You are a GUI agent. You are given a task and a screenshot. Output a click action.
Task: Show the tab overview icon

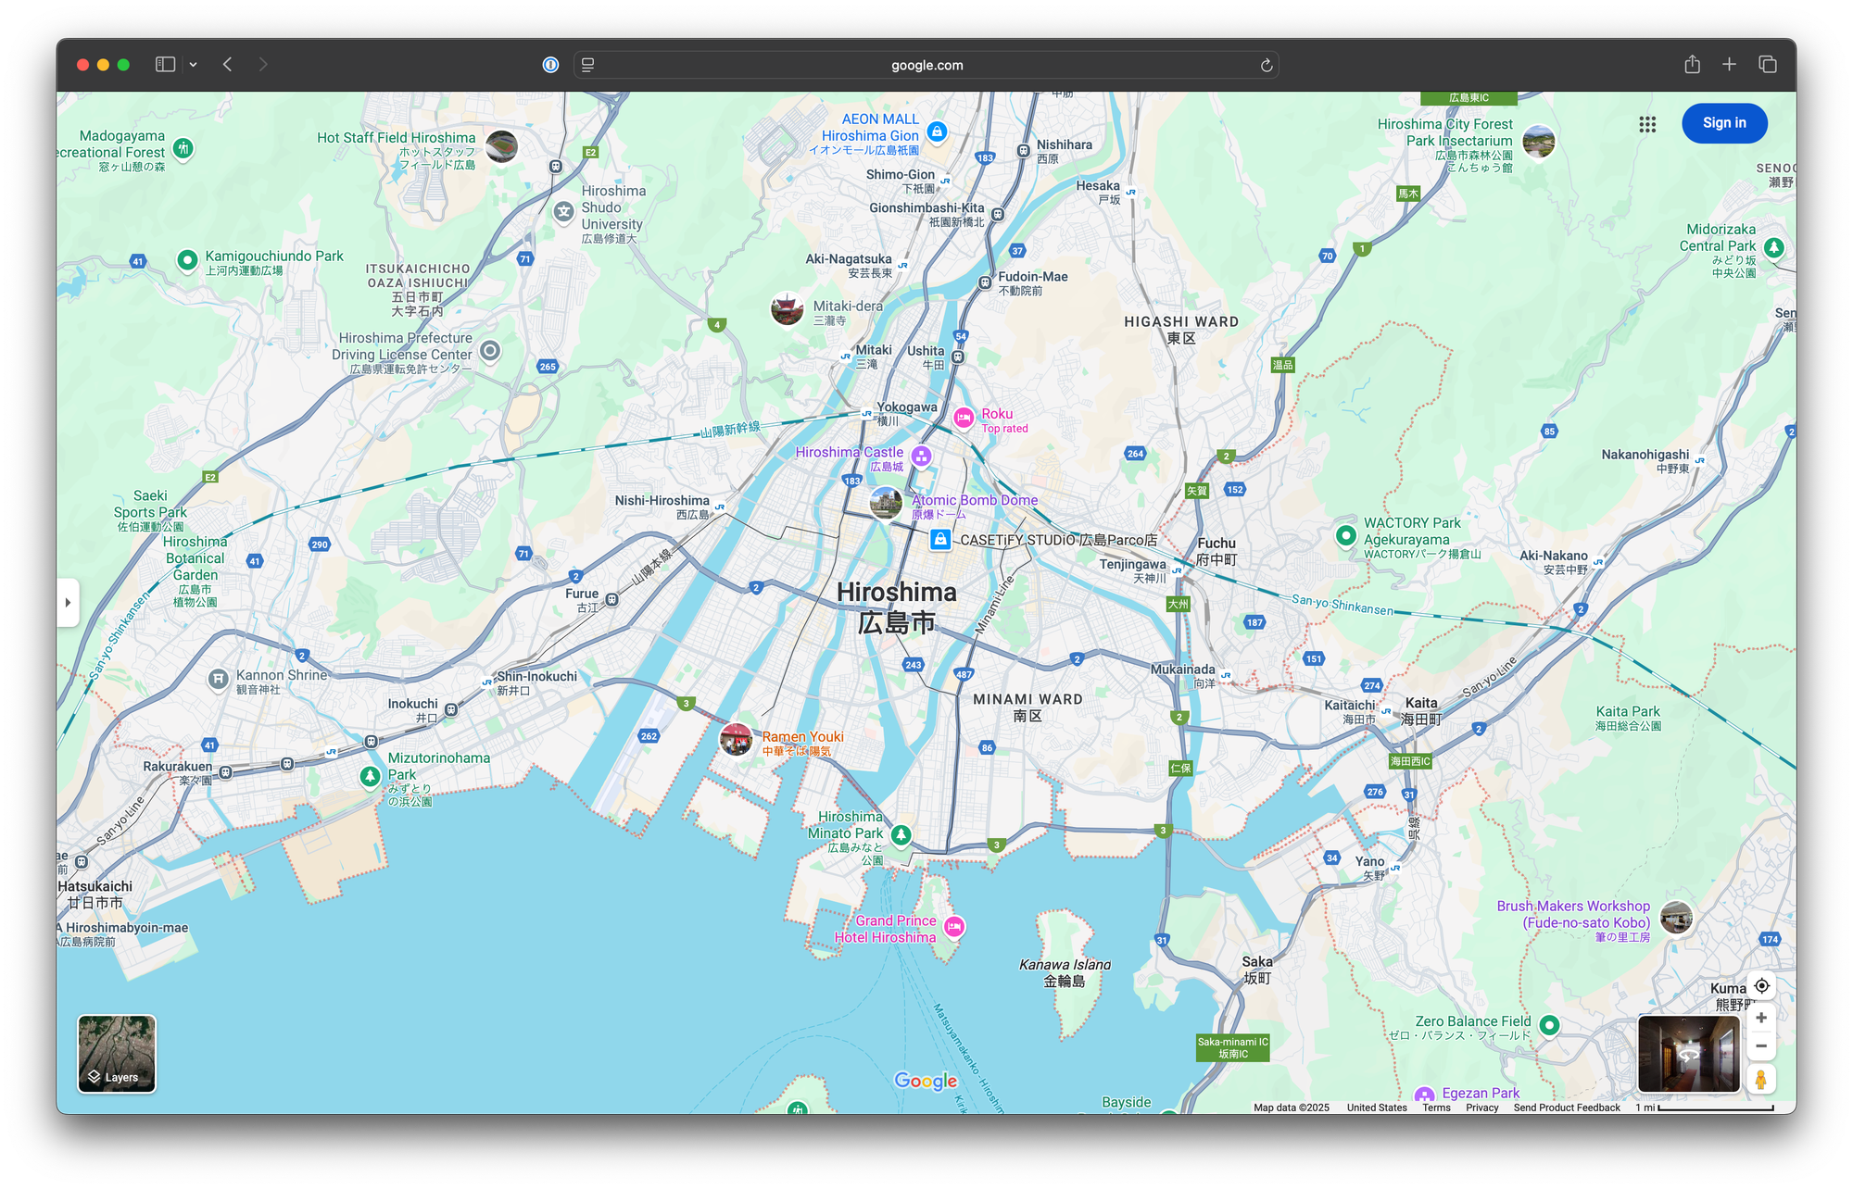1767,64
